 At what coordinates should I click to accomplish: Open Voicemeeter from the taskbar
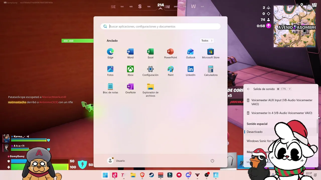pyautogui.click(x=160, y=175)
